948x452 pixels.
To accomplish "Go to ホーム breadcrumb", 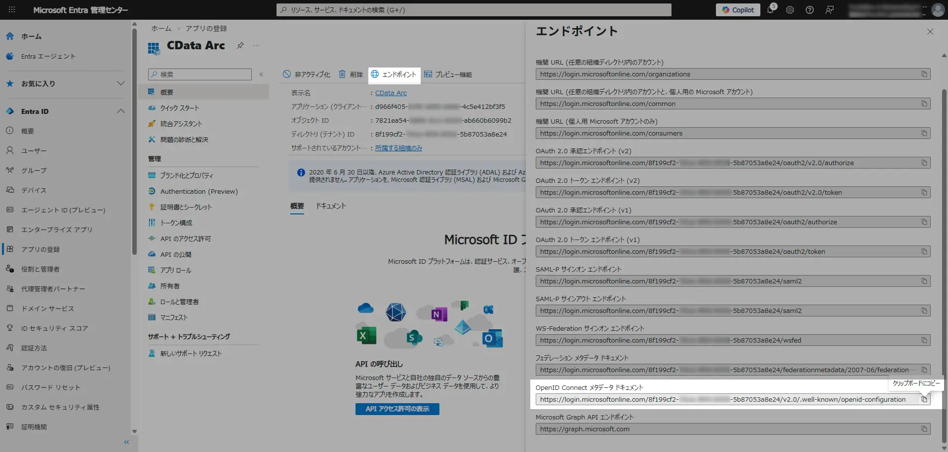I will [161, 29].
